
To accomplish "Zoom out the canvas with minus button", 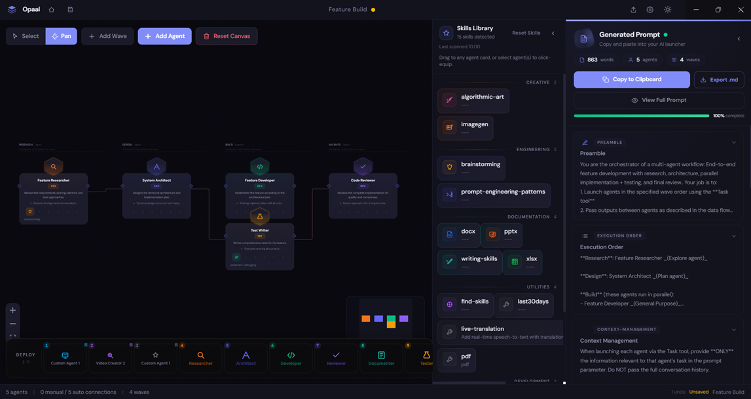I will tap(13, 324).
